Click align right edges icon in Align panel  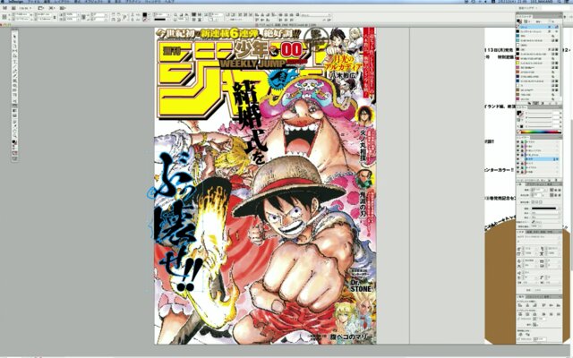coord(535,305)
